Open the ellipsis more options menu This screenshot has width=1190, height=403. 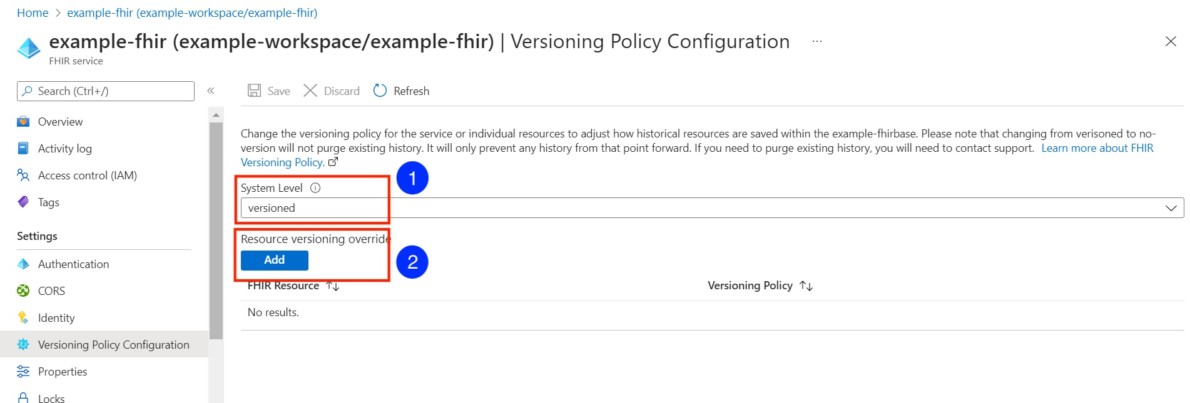pos(817,41)
